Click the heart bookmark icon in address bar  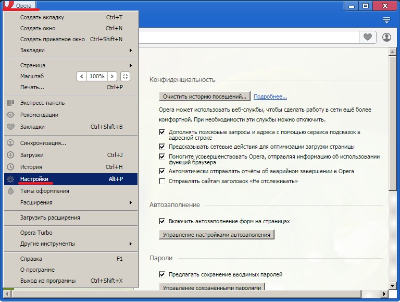368,38
